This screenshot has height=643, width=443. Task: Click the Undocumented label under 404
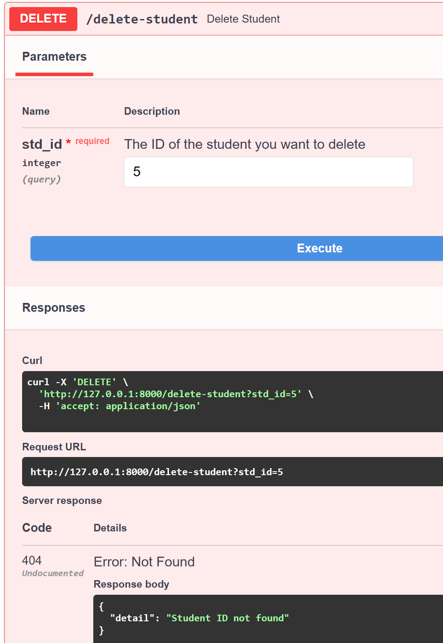[53, 573]
